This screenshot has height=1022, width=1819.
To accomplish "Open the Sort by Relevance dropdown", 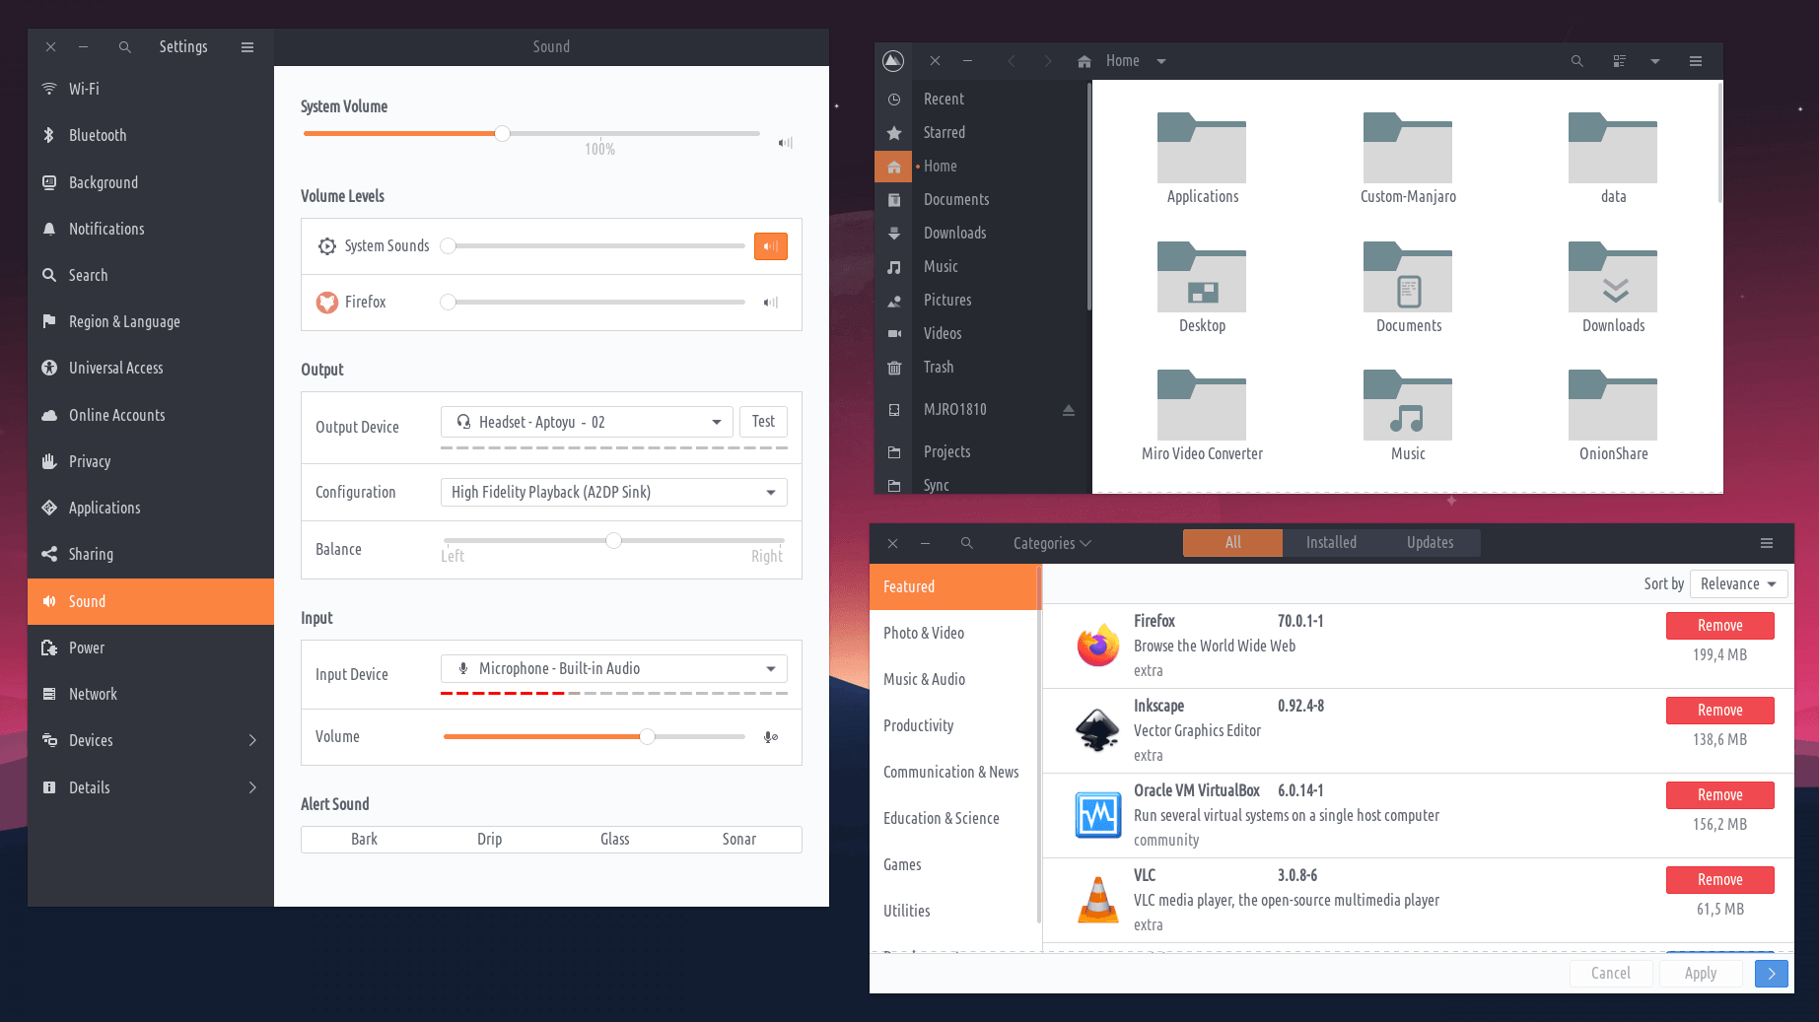I will [1738, 584].
